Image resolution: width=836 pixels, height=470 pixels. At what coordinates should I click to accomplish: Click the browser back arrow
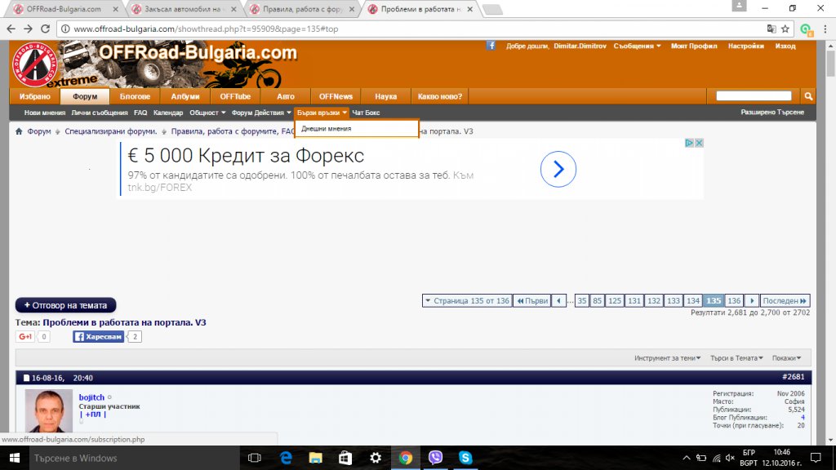pos(11,29)
